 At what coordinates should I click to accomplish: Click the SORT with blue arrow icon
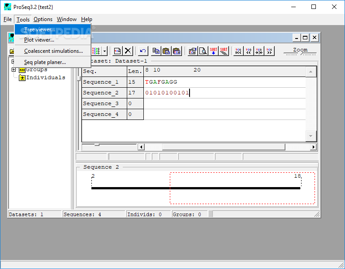(213, 51)
